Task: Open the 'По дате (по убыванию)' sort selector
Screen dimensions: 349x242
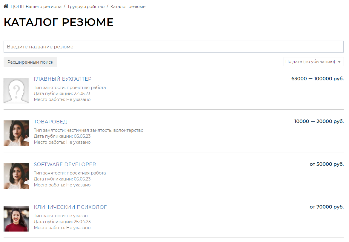Action: click(310, 62)
